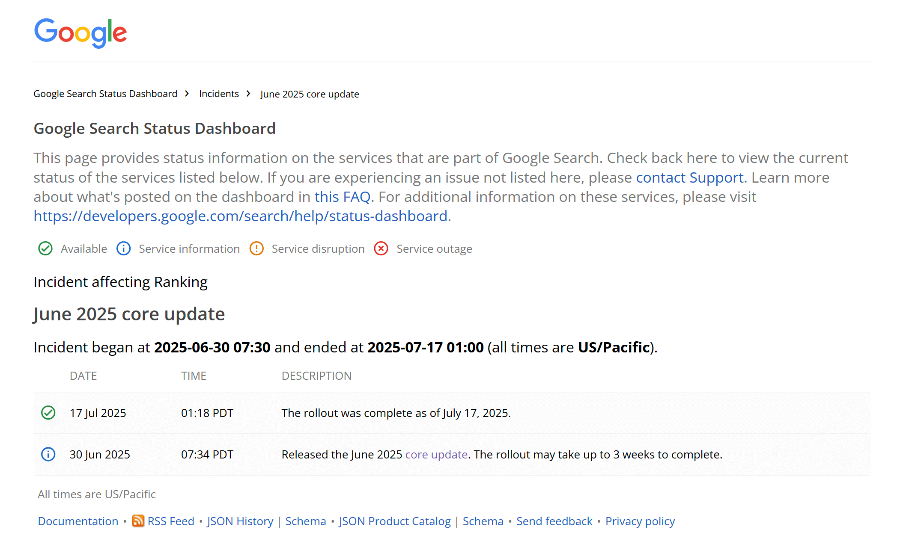This screenshot has width=903, height=553.
Task: Click the orange Service disruption legend icon
Action: tap(256, 248)
